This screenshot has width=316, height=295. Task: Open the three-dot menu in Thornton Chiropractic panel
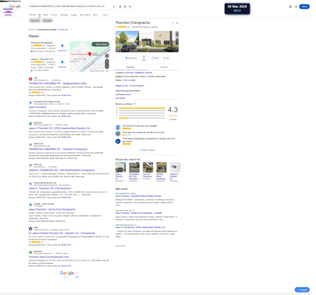pyautogui.click(x=173, y=23)
